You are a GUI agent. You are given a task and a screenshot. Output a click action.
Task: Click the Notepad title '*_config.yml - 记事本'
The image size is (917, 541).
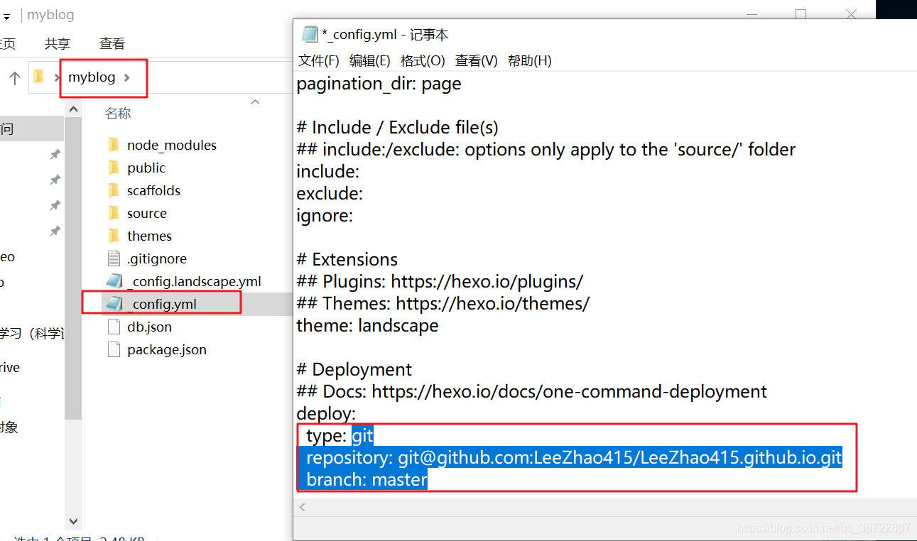pyautogui.click(x=385, y=35)
